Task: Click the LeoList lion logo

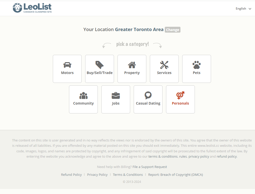Action: [17, 8]
